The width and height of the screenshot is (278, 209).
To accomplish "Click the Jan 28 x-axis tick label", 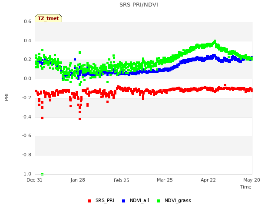I will (78, 180).
